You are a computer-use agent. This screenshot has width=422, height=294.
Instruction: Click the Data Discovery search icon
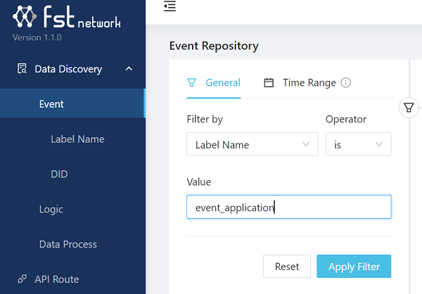point(22,69)
